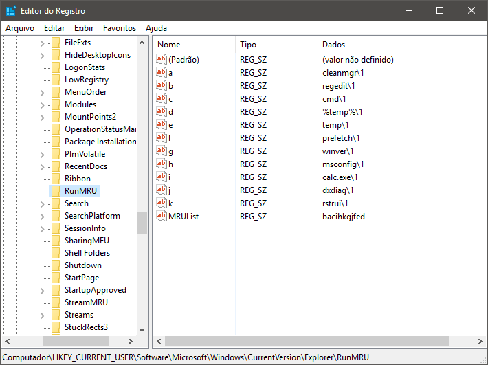Expand the Modules key

(x=43, y=105)
